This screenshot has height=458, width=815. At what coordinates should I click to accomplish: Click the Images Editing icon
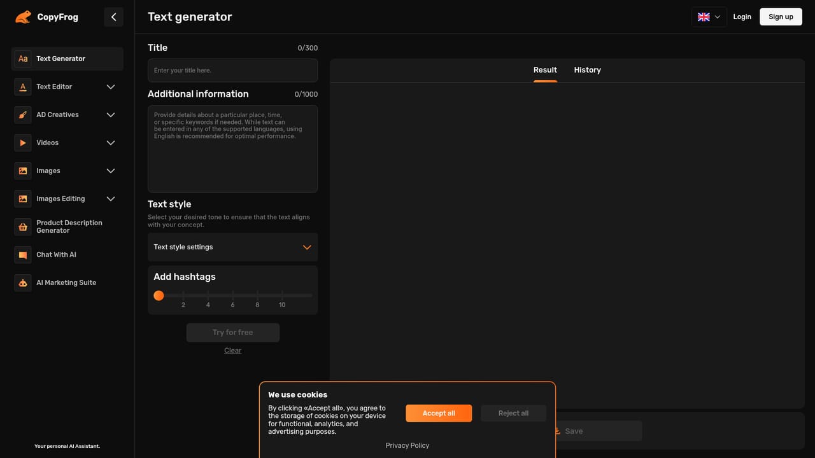[x=23, y=198]
